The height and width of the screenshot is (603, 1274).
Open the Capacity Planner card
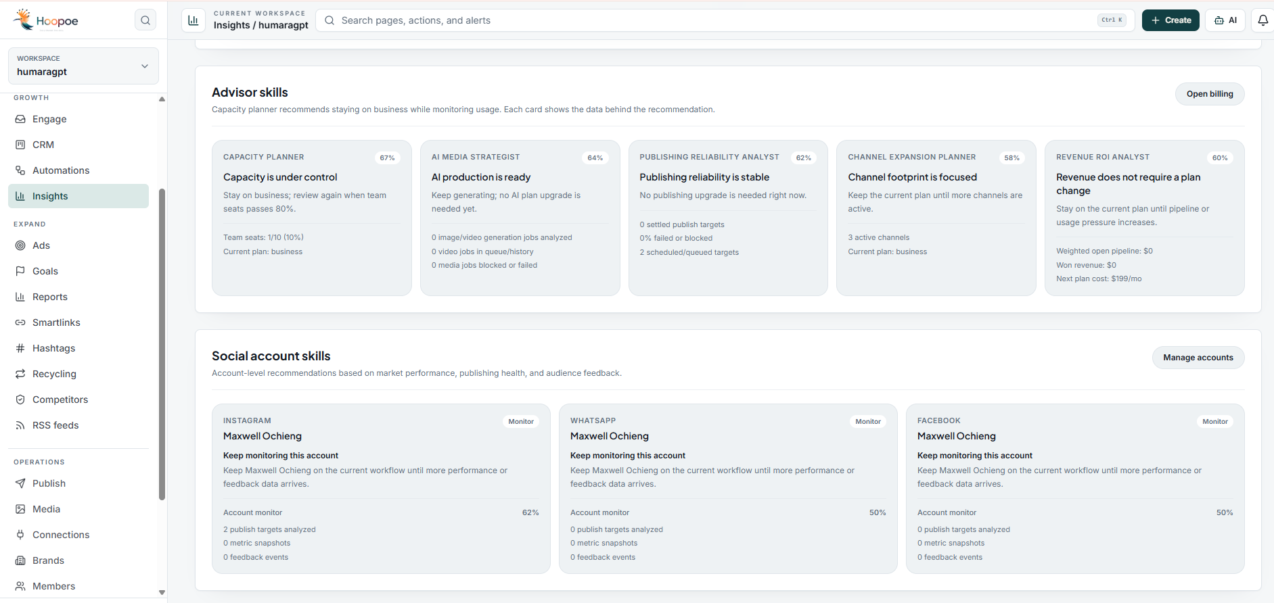312,218
